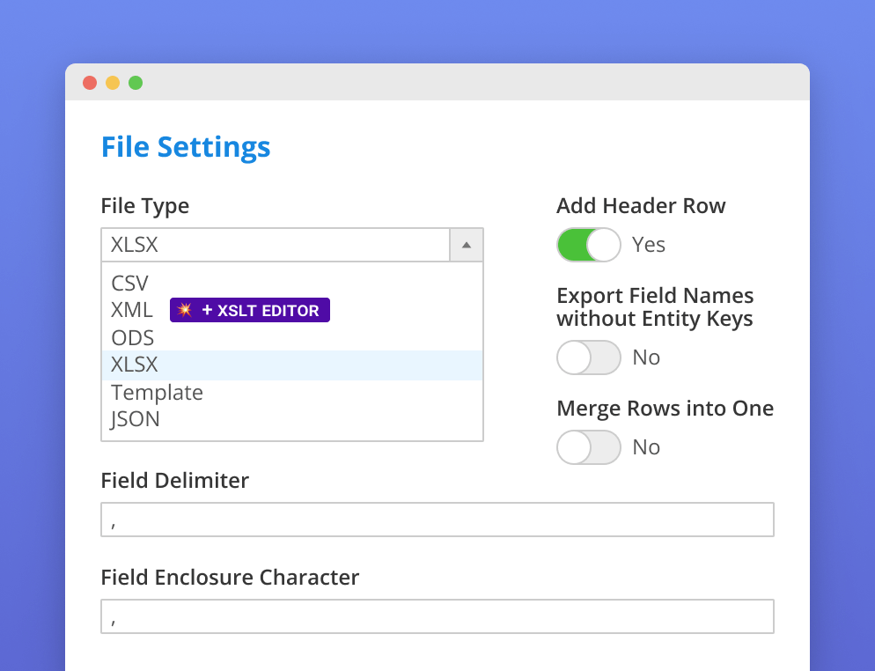The image size is (875, 671).
Task: Click the File Settings heading
Action: (x=186, y=147)
